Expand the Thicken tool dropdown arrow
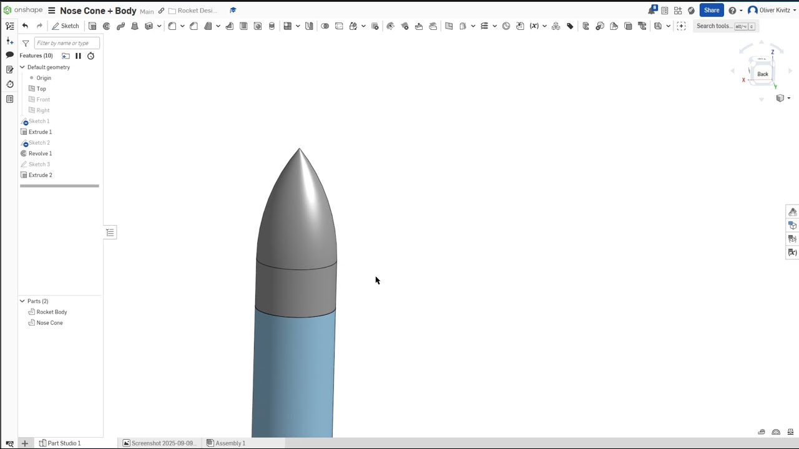This screenshot has width=799, height=449. coord(159,26)
